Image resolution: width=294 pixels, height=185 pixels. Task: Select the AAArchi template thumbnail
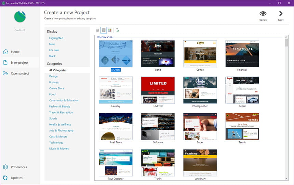point(116,54)
